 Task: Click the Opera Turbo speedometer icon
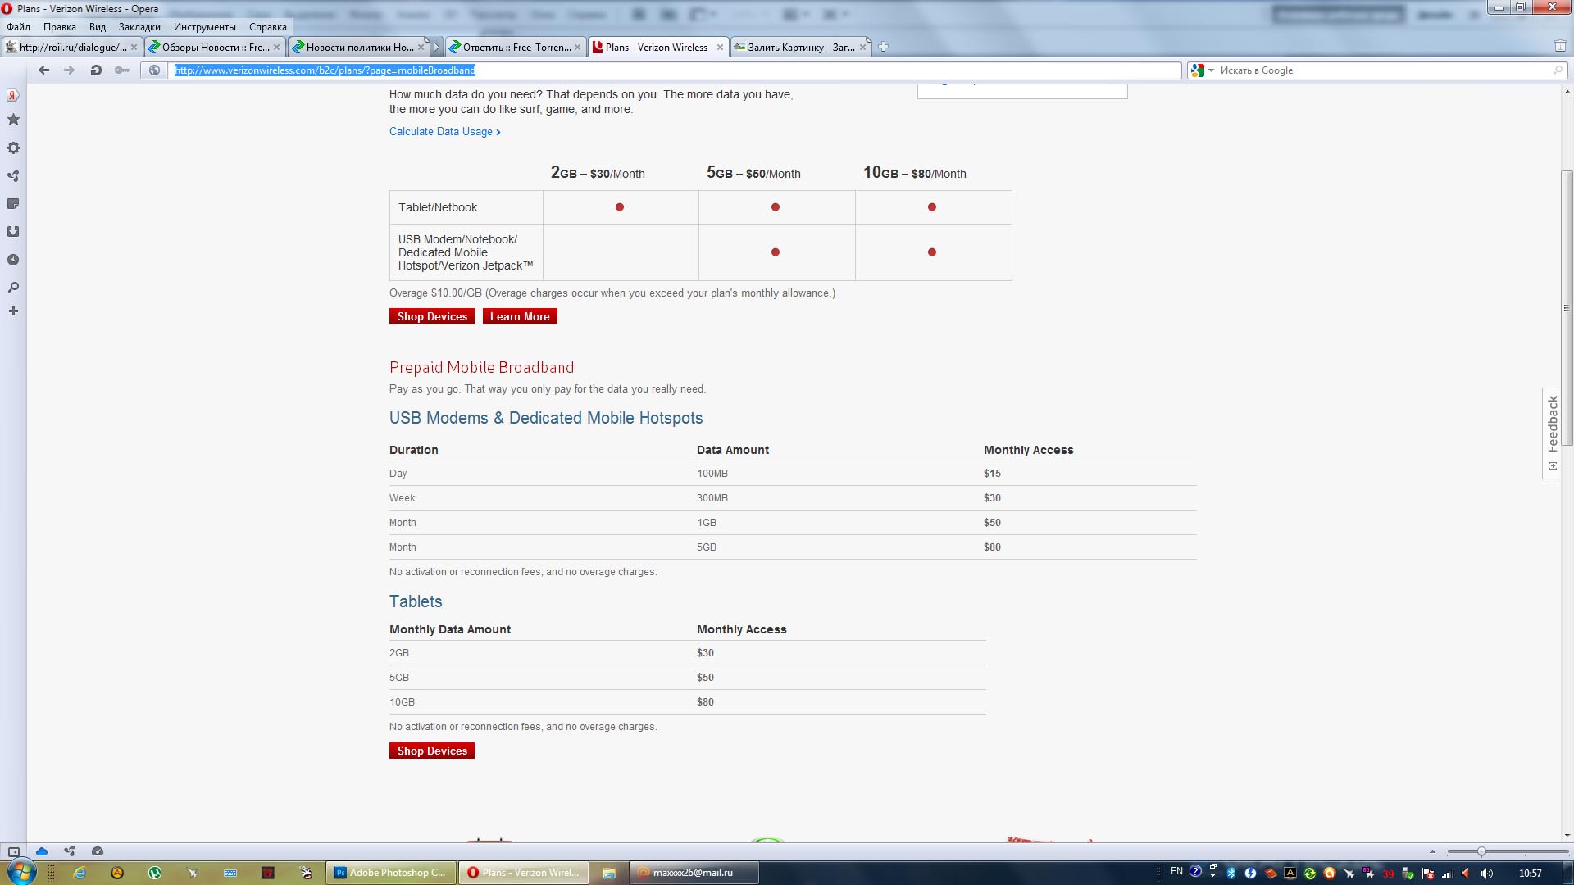(x=98, y=851)
